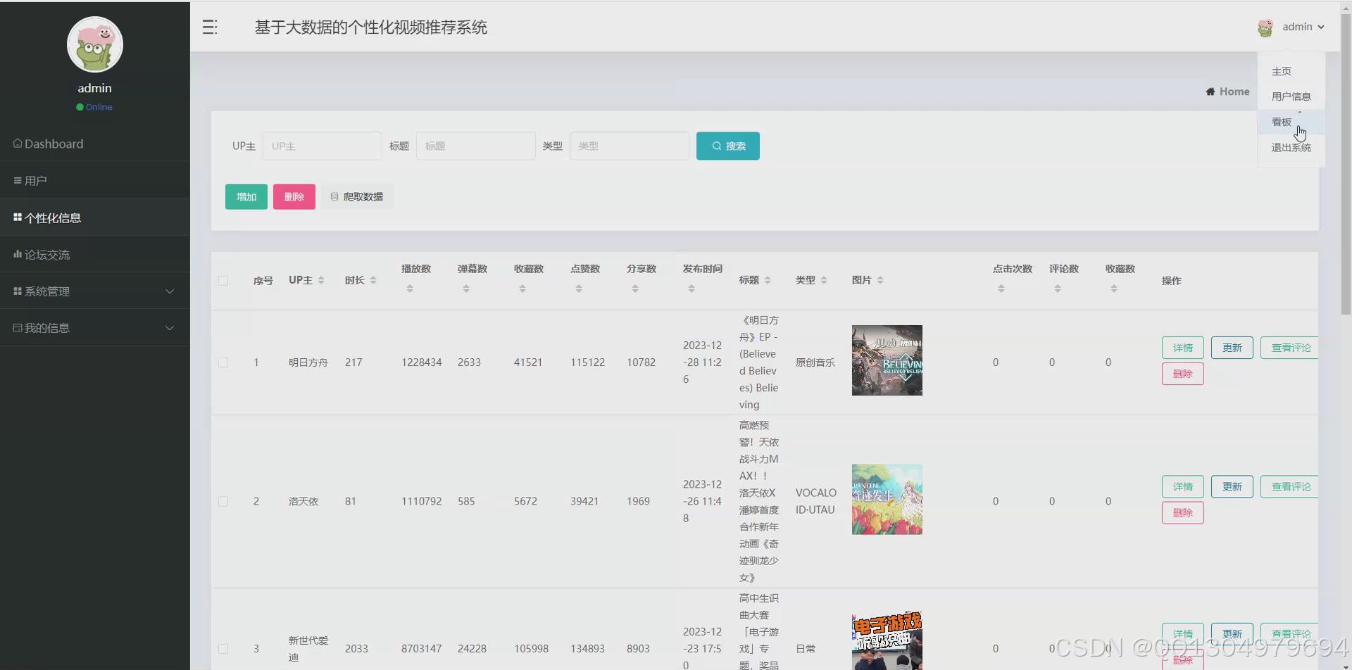
Task: Click the small admin avatar in header
Action: point(1265,27)
